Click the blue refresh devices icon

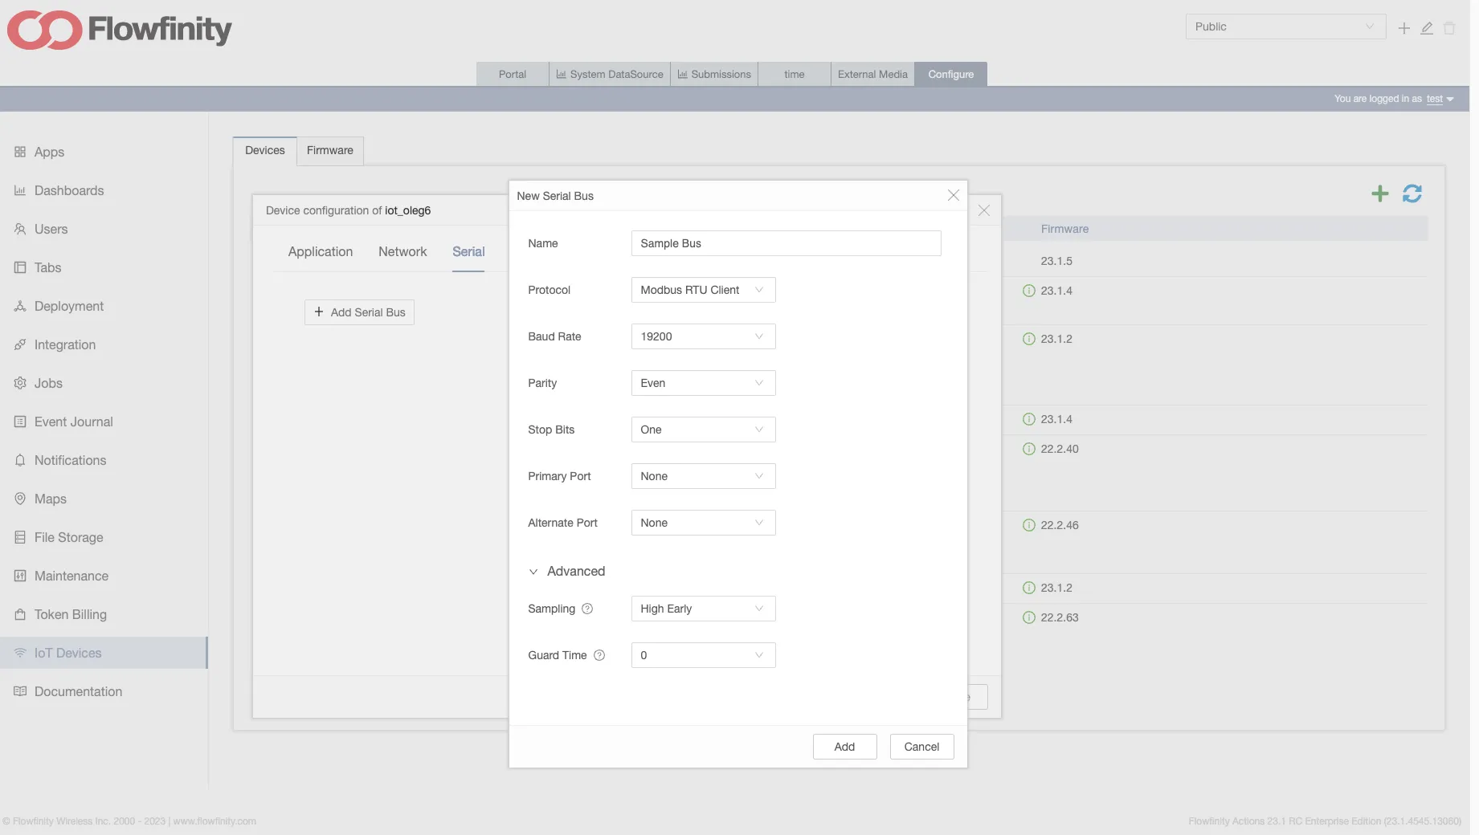click(1412, 193)
